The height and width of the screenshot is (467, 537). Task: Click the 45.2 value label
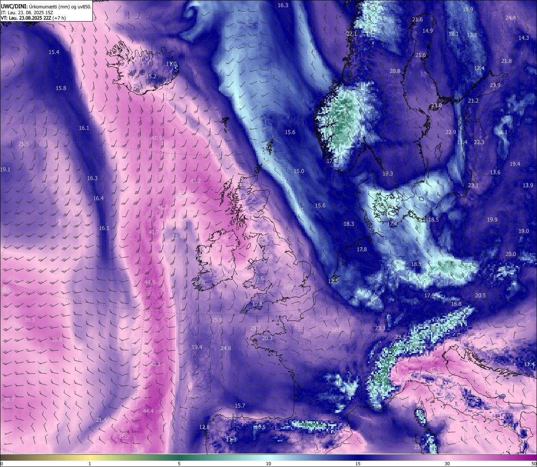[x=124, y=437]
